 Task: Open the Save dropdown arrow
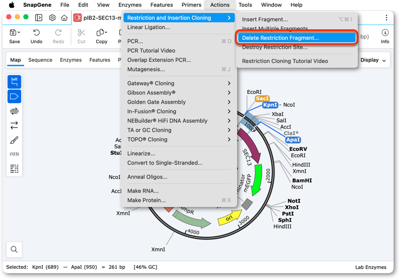pyautogui.click(x=19, y=33)
